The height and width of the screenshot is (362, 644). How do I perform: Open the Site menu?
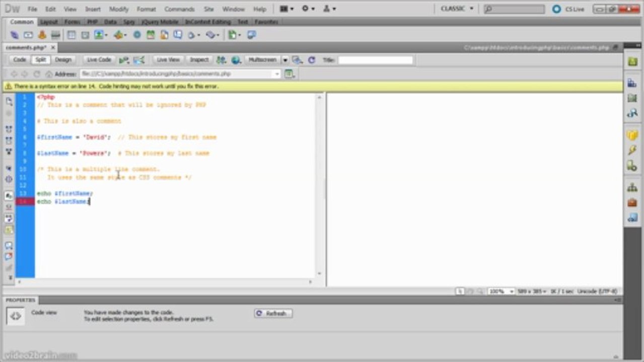pyautogui.click(x=208, y=9)
